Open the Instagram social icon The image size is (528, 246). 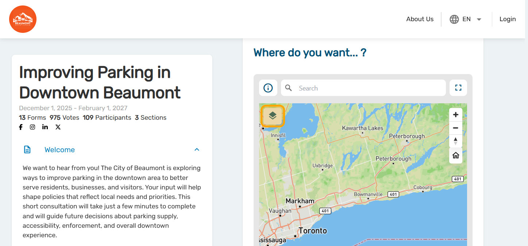(x=32, y=127)
